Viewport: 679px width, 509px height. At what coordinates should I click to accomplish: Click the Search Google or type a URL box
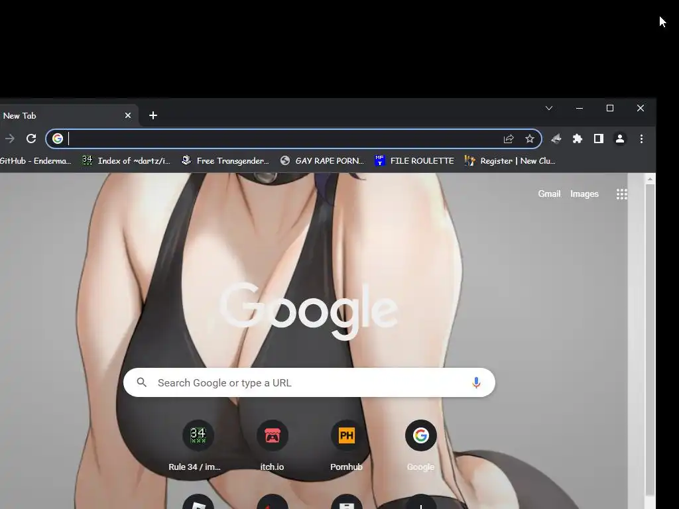pos(309,382)
